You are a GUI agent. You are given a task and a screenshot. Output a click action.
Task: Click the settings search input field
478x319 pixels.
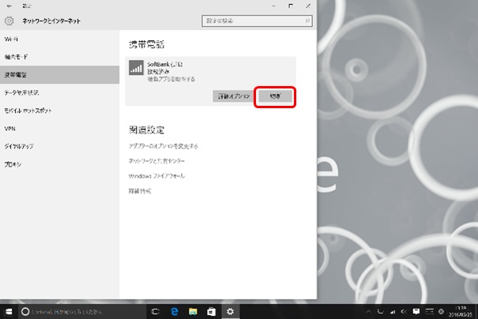(x=257, y=21)
